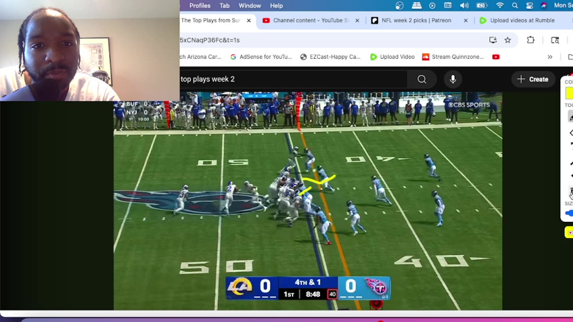Click the football video to pause playback
Screen dimensions: 573x322
click(x=308, y=201)
